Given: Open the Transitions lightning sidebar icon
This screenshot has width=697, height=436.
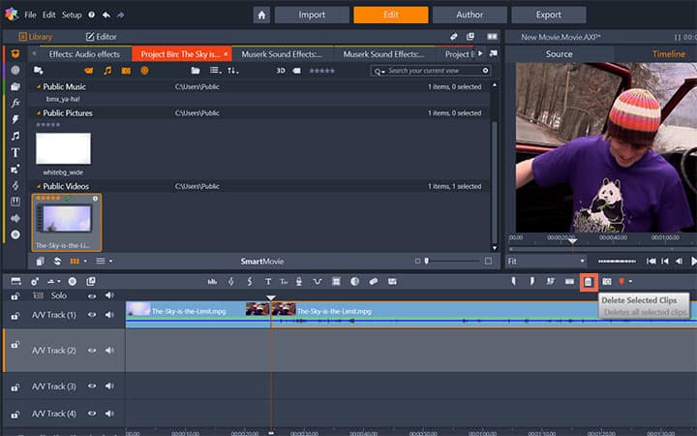Looking at the screenshot, I should [x=15, y=119].
